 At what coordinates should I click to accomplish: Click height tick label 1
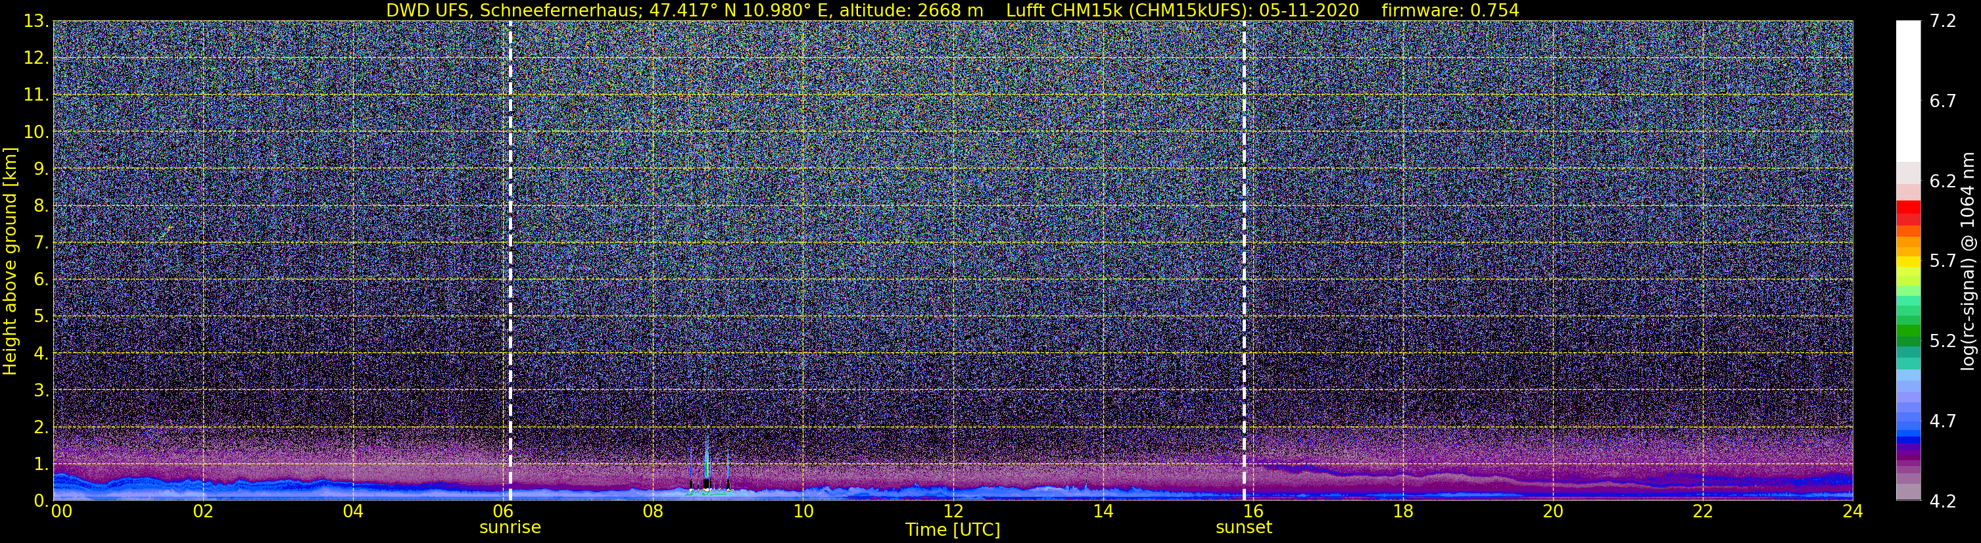coord(40,465)
